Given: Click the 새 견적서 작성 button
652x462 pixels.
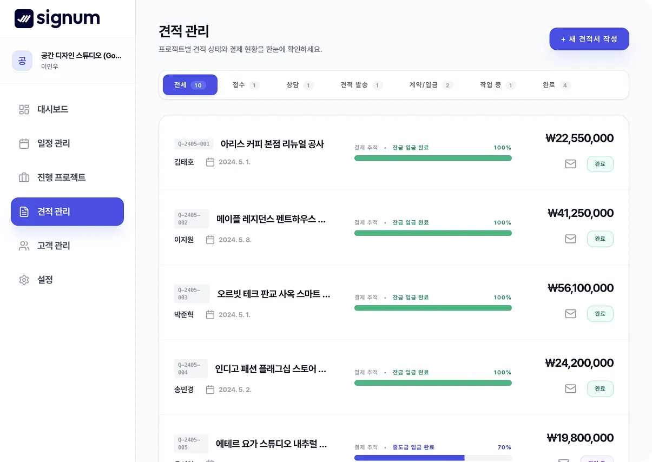Looking at the screenshot, I should [589, 39].
